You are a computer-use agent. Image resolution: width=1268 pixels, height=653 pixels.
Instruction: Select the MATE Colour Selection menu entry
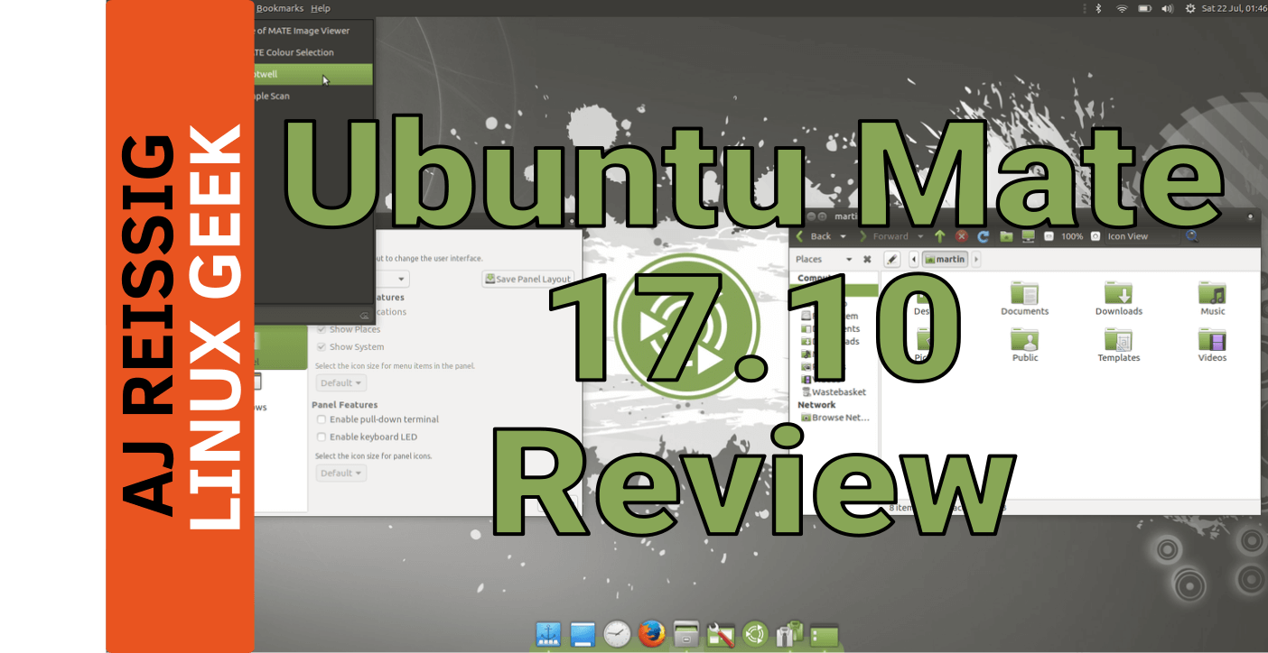[x=314, y=52]
